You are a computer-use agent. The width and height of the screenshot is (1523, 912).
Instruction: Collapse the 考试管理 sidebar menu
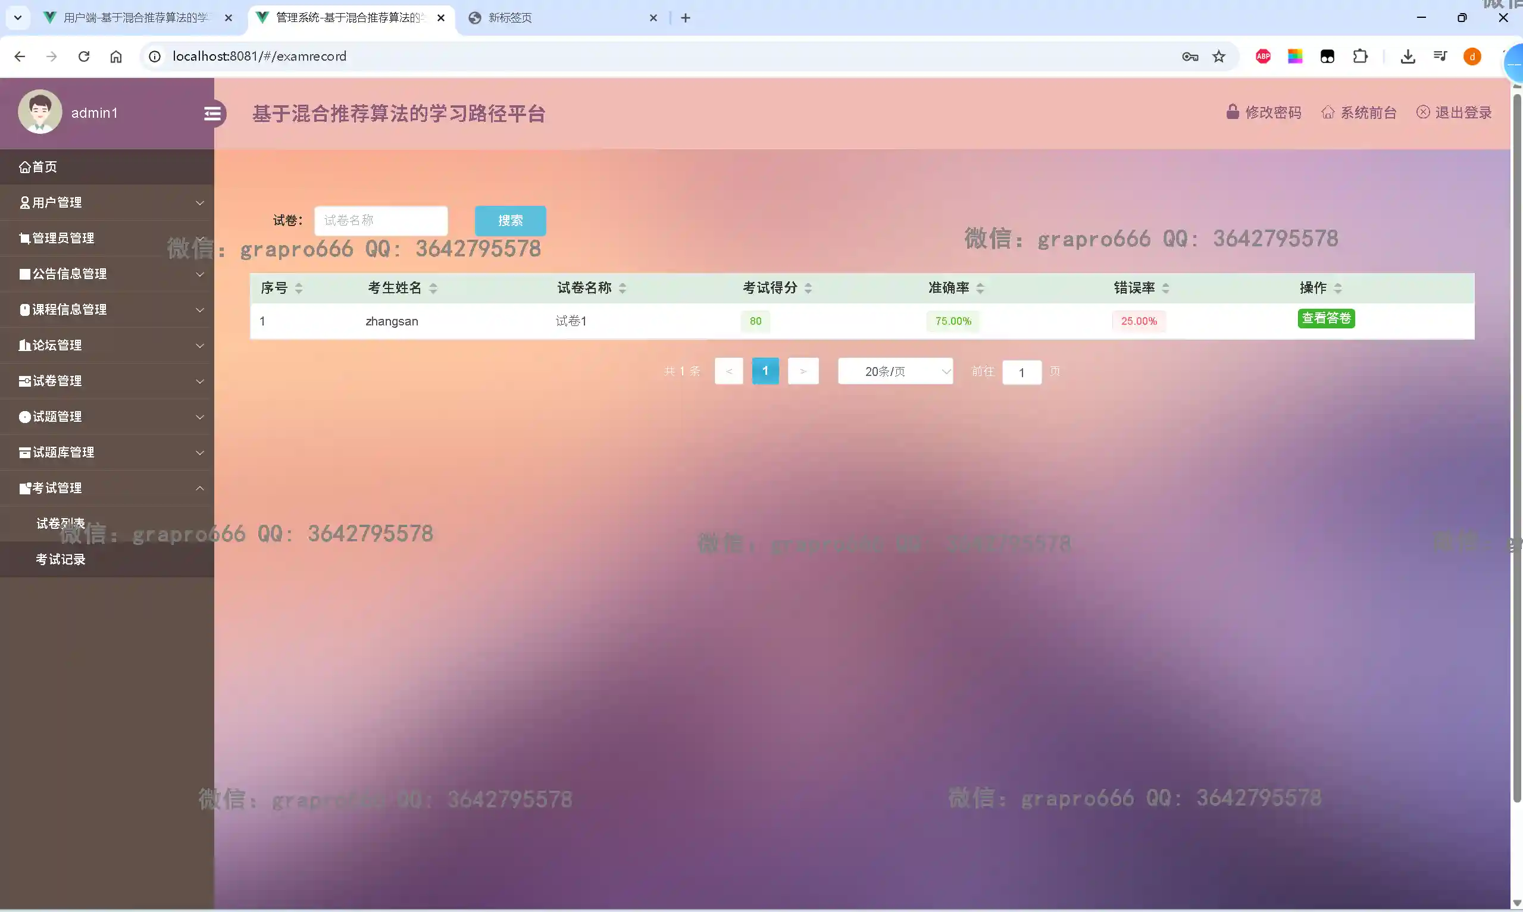pyautogui.click(x=107, y=488)
